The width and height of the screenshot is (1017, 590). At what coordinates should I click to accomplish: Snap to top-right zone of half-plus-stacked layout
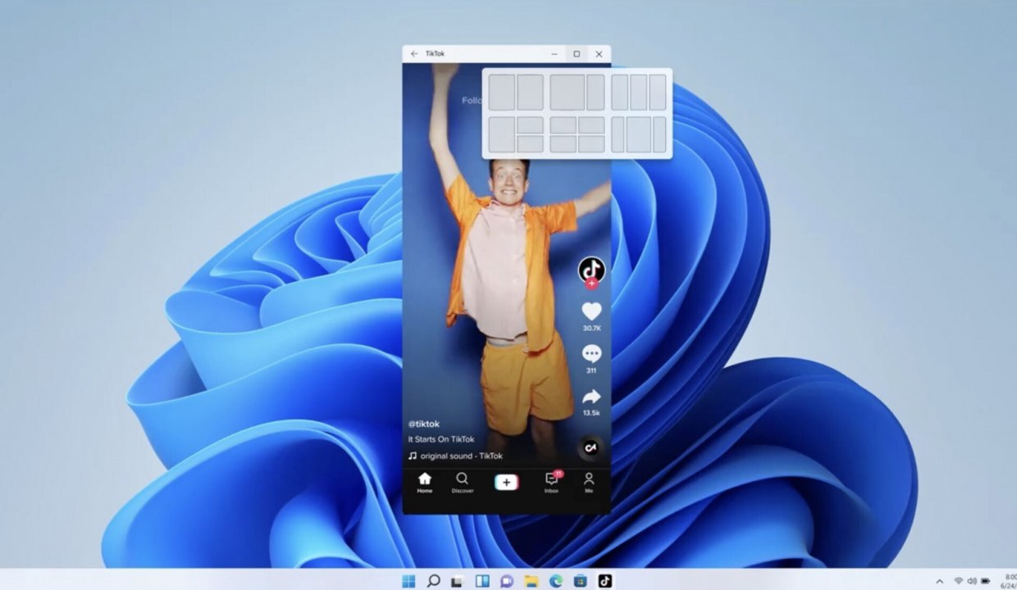coord(531,125)
